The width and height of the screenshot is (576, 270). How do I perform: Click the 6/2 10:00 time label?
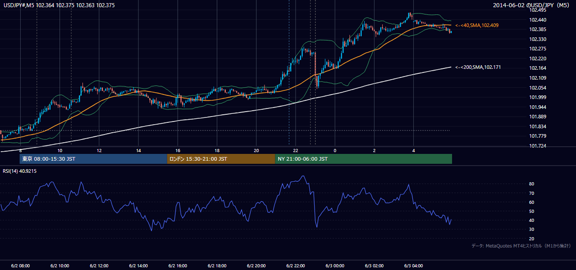(60, 265)
